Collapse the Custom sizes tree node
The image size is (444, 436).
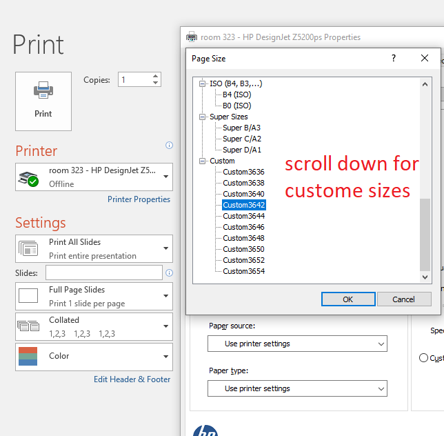pyautogui.click(x=203, y=161)
